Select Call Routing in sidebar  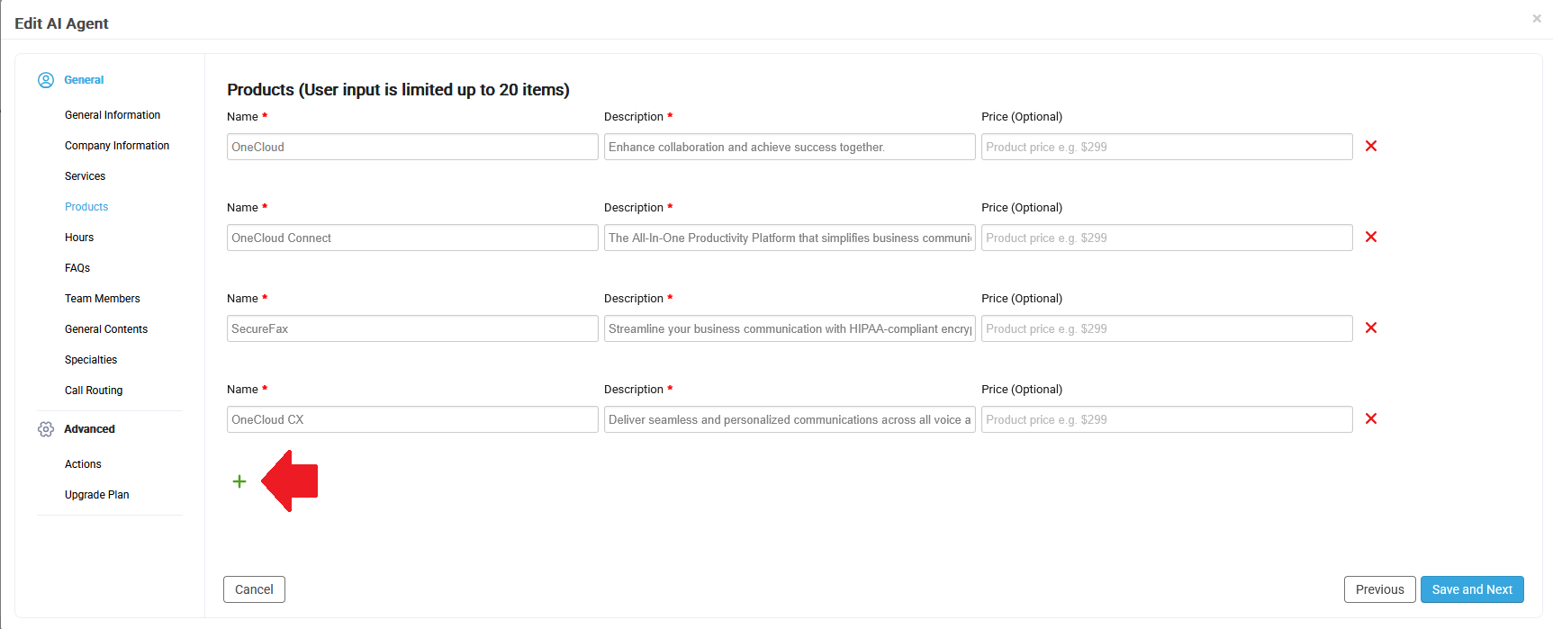[x=94, y=391]
